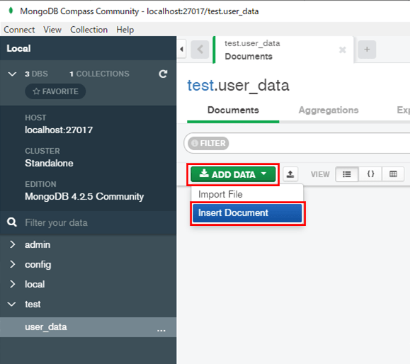Collapse the sidebar using the small arrow
Image resolution: width=410 pixels, height=364 pixels.
click(181, 49)
